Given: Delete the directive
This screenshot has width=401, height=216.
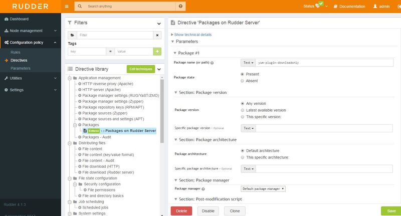Looking at the screenshot, I should [181, 211].
